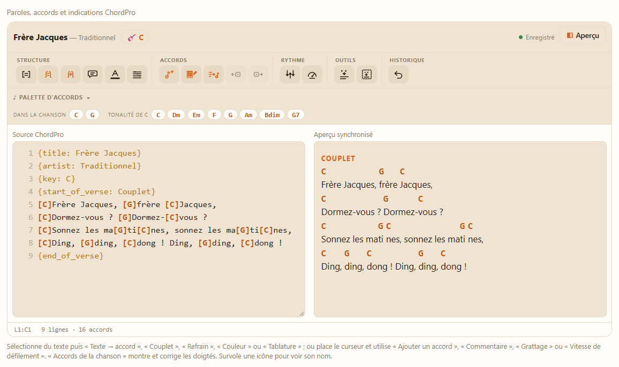Screen dimensions: 619x367
Task: Click the {key: C} source line
Action: [56, 179]
